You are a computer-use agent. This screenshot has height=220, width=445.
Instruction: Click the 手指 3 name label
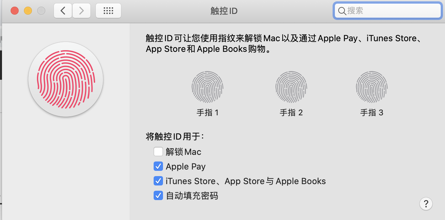click(371, 113)
